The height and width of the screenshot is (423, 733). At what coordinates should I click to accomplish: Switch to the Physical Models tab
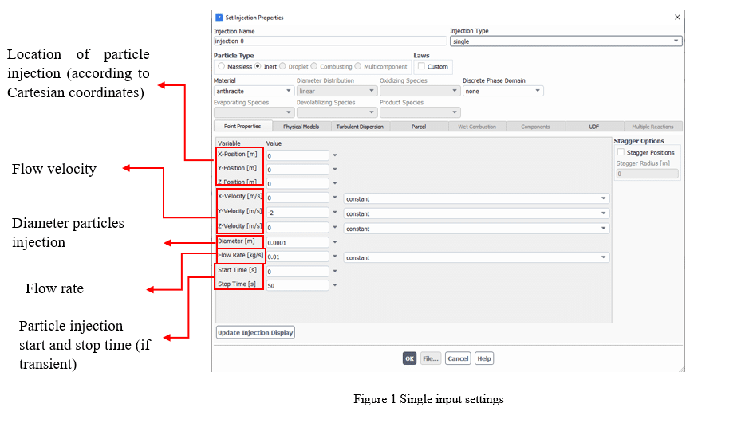click(x=301, y=127)
